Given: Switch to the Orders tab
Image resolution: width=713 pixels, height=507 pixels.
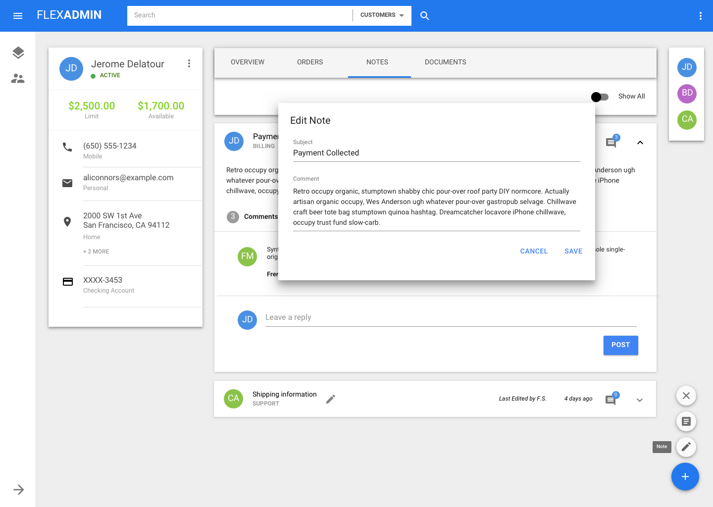Looking at the screenshot, I should pyautogui.click(x=310, y=62).
